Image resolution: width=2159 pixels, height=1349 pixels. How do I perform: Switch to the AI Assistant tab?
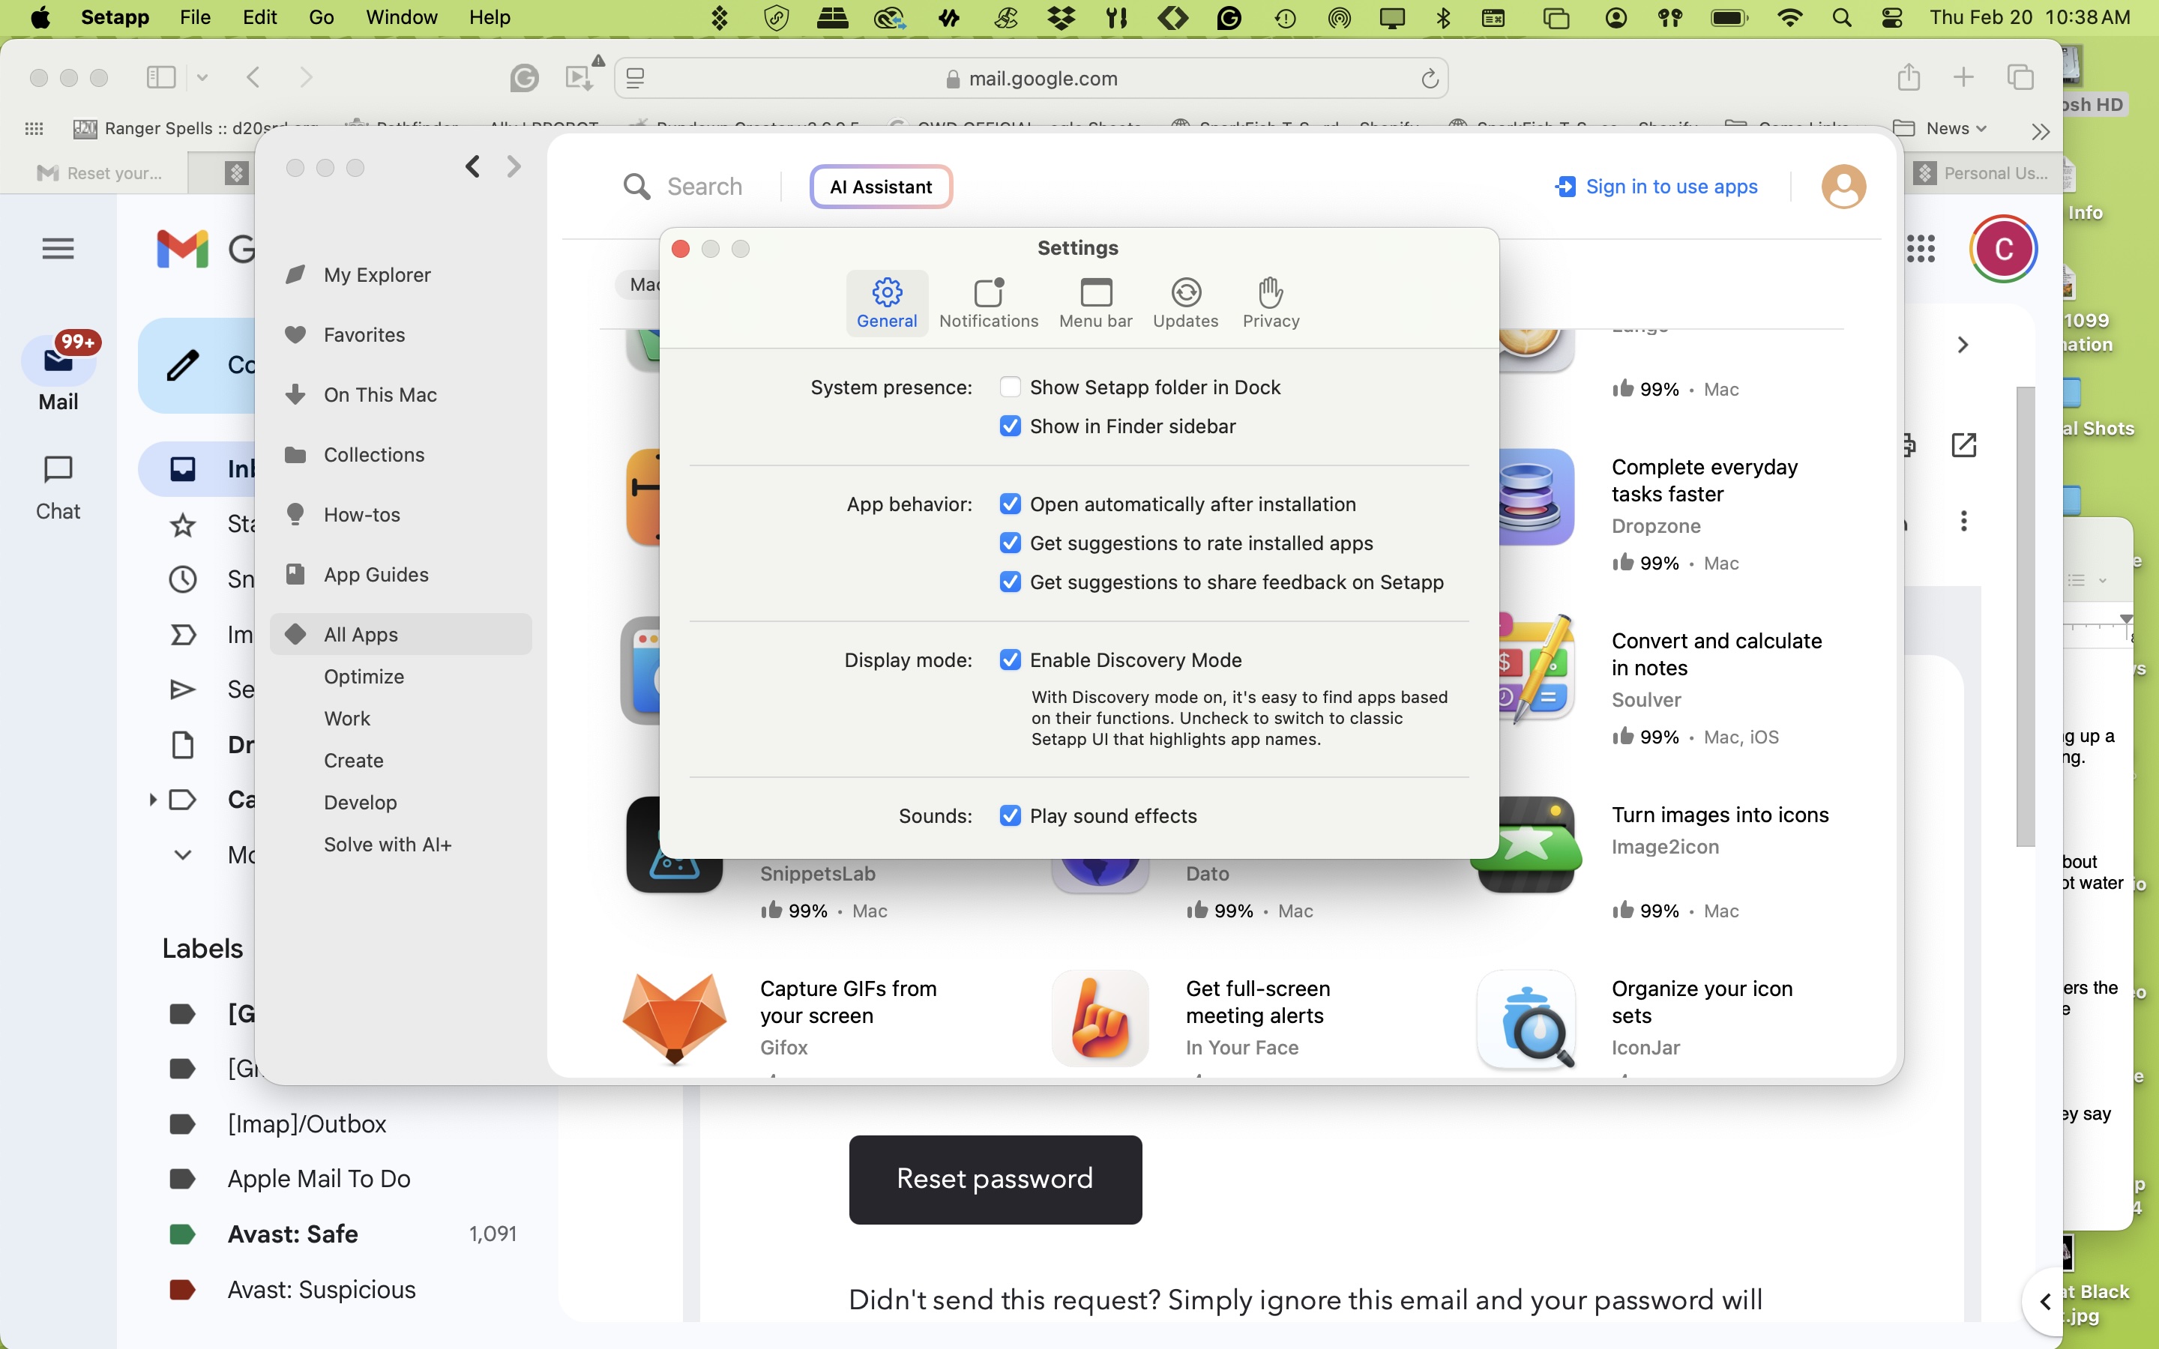(x=881, y=187)
